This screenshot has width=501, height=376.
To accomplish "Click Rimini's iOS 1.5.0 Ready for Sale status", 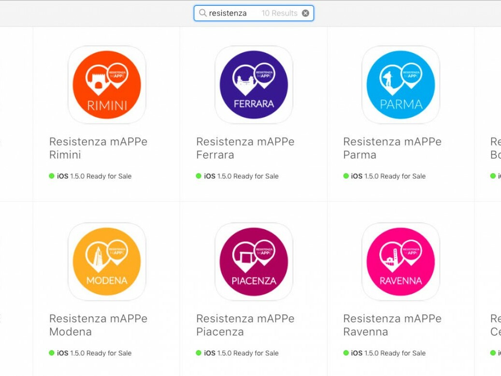I will coord(90,176).
